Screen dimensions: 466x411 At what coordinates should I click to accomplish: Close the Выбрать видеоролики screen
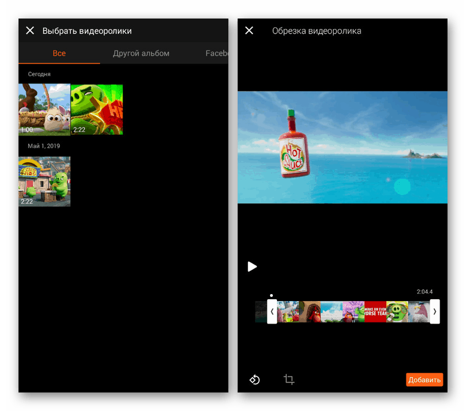(x=30, y=31)
